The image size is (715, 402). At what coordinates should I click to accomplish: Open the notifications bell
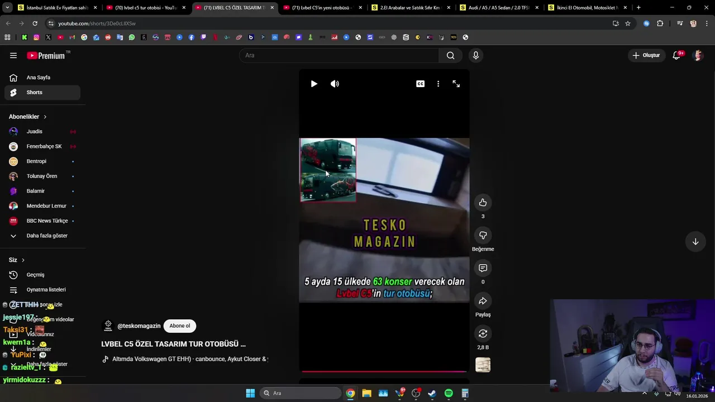pos(676,55)
